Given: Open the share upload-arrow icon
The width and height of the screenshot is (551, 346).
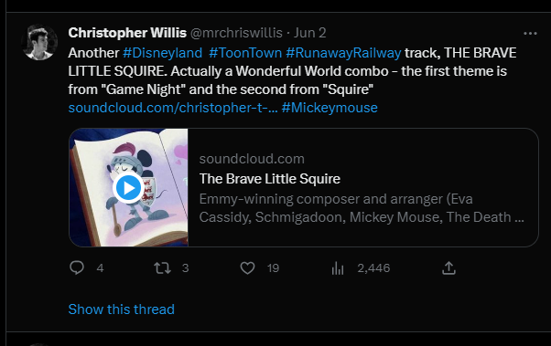Looking at the screenshot, I should (x=448, y=268).
